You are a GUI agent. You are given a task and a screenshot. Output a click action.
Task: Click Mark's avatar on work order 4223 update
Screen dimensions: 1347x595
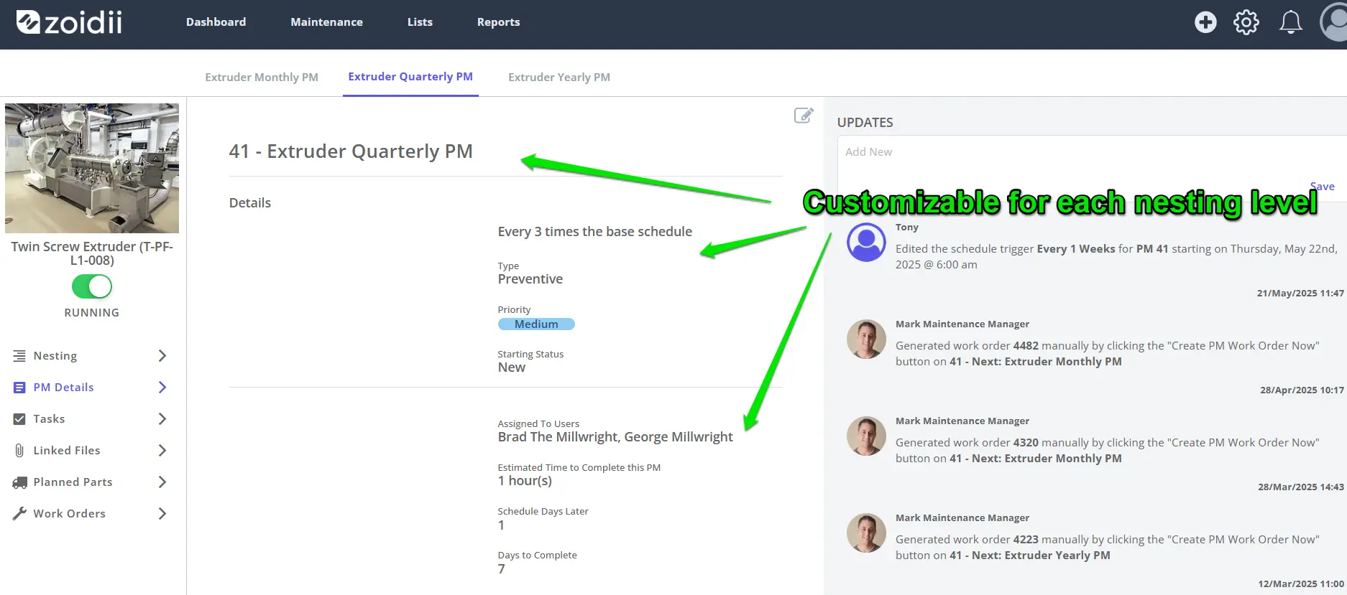pyautogui.click(x=866, y=533)
